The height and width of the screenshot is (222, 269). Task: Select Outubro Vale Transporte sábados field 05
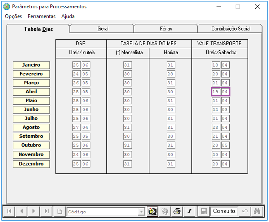click(x=225, y=145)
